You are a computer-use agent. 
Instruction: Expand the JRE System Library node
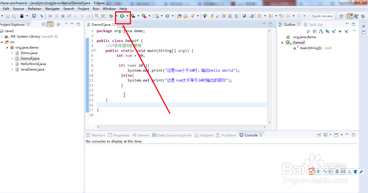pyautogui.click(x=2, y=36)
